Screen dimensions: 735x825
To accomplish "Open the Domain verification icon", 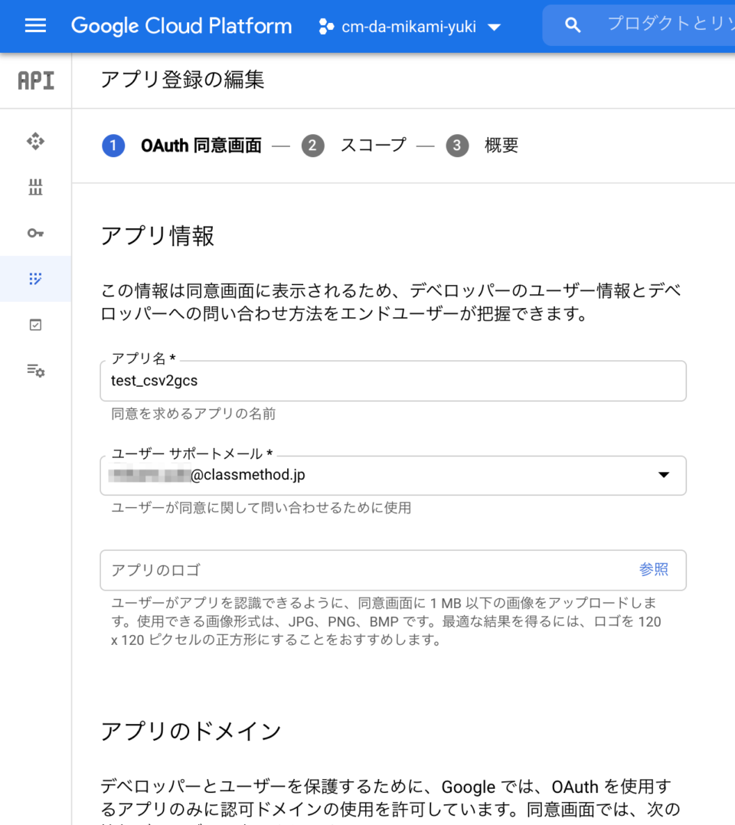I will click(x=35, y=324).
